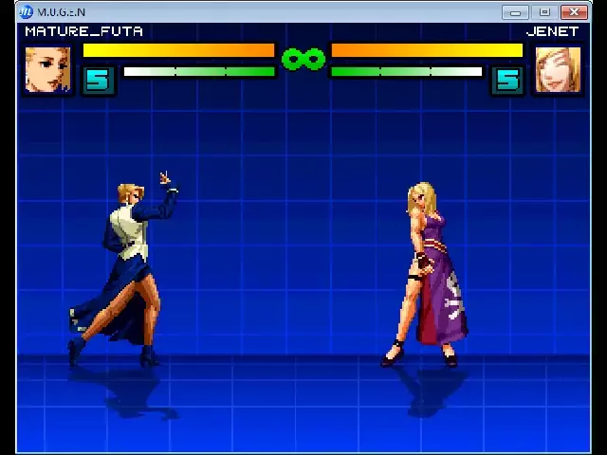Click player one's yellow health bar
This screenshot has height=455, width=607.
[178, 50]
